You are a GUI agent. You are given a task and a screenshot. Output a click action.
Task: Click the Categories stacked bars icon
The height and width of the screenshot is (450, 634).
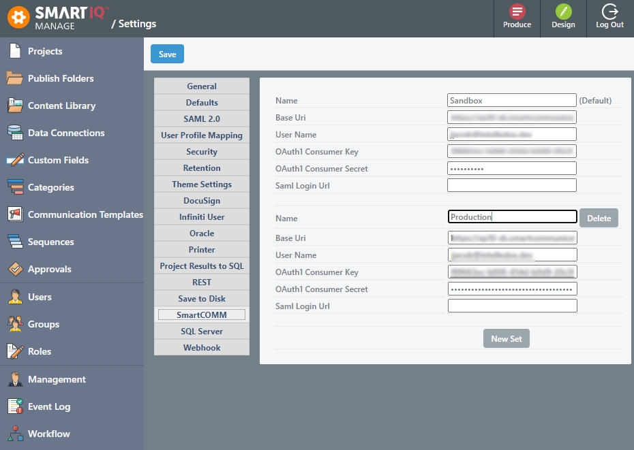[x=16, y=187]
